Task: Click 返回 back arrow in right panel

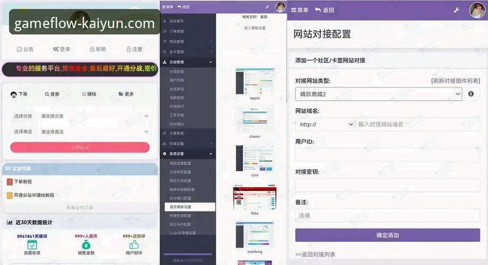Action: click(x=324, y=10)
